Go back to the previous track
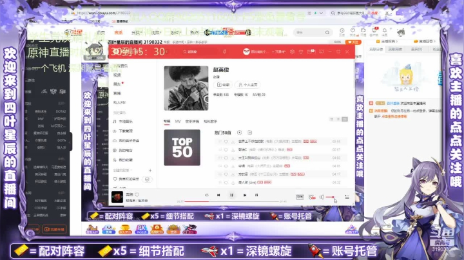Image resolution: width=464 pixels, height=260 pixels. 218,195
